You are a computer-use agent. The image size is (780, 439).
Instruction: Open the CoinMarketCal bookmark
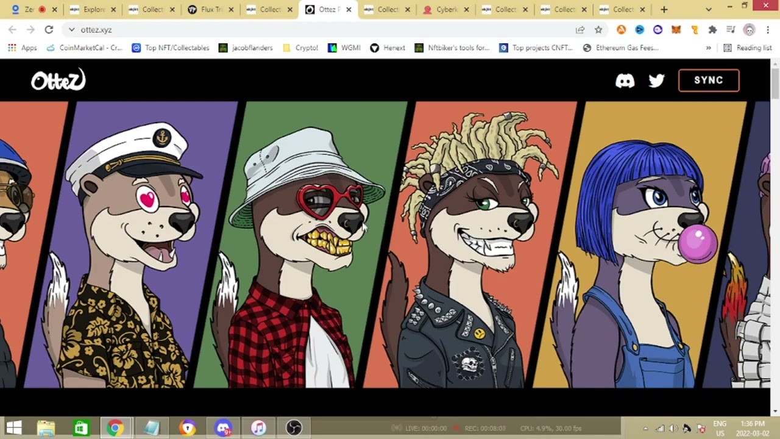coord(84,48)
